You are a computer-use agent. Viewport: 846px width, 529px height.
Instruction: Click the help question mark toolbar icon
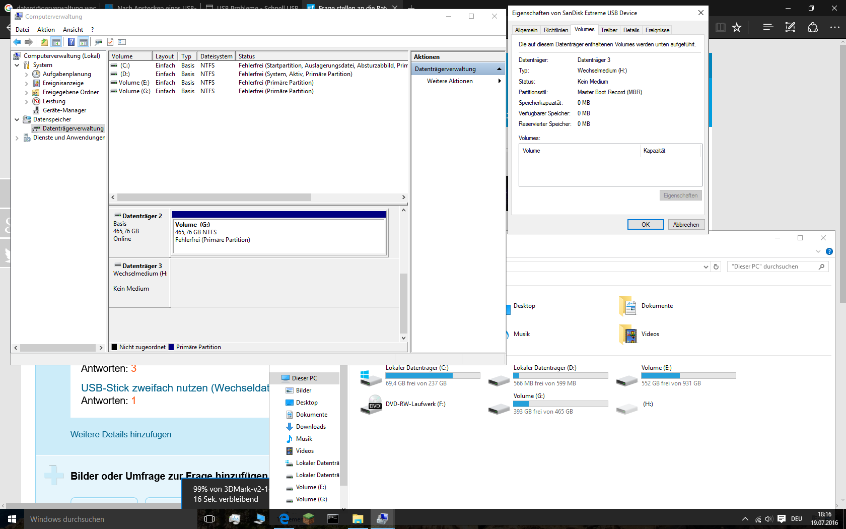coord(71,42)
